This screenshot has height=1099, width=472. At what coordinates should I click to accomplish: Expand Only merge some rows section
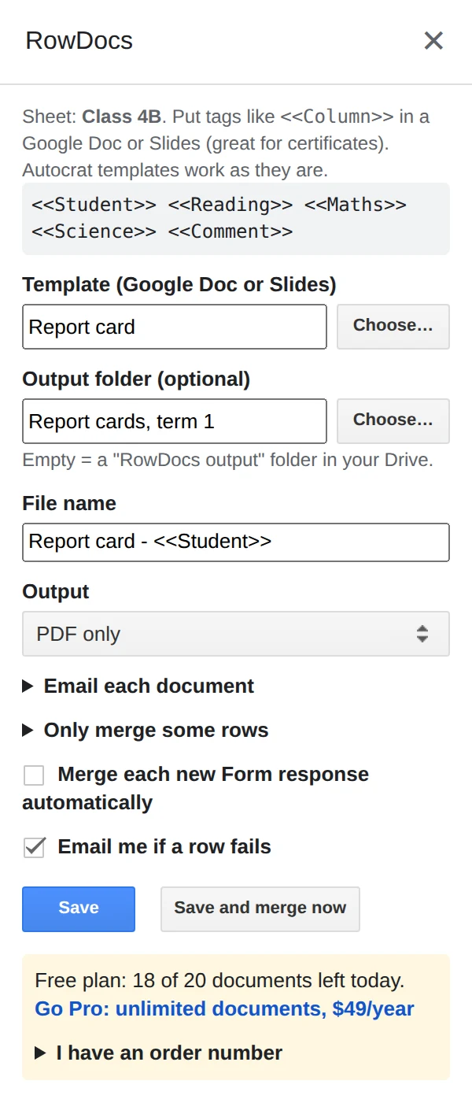[x=146, y=730]
